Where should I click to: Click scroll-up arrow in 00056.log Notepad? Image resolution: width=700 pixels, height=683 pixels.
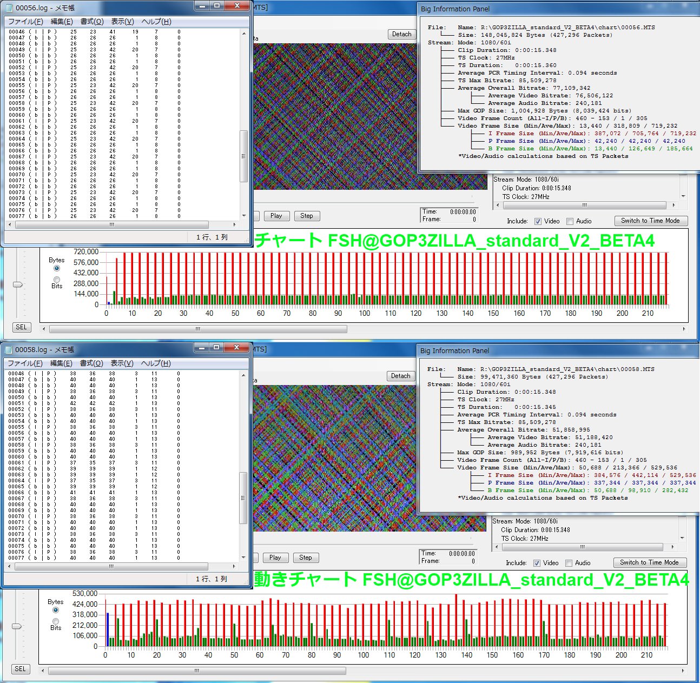coord(244,33)
